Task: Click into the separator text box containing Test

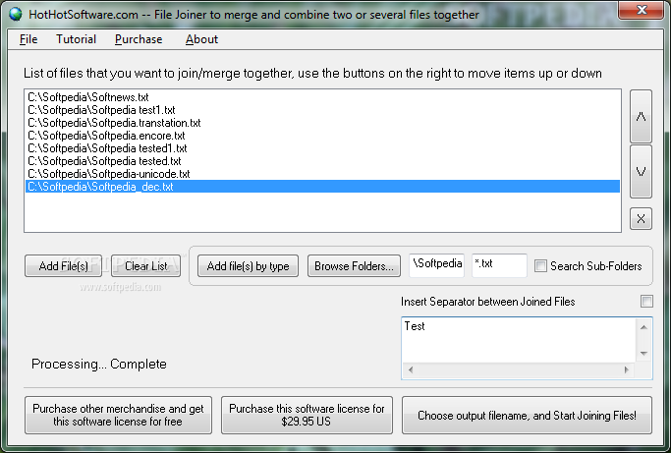Action: pyautogui.click(x=518, y=340)
